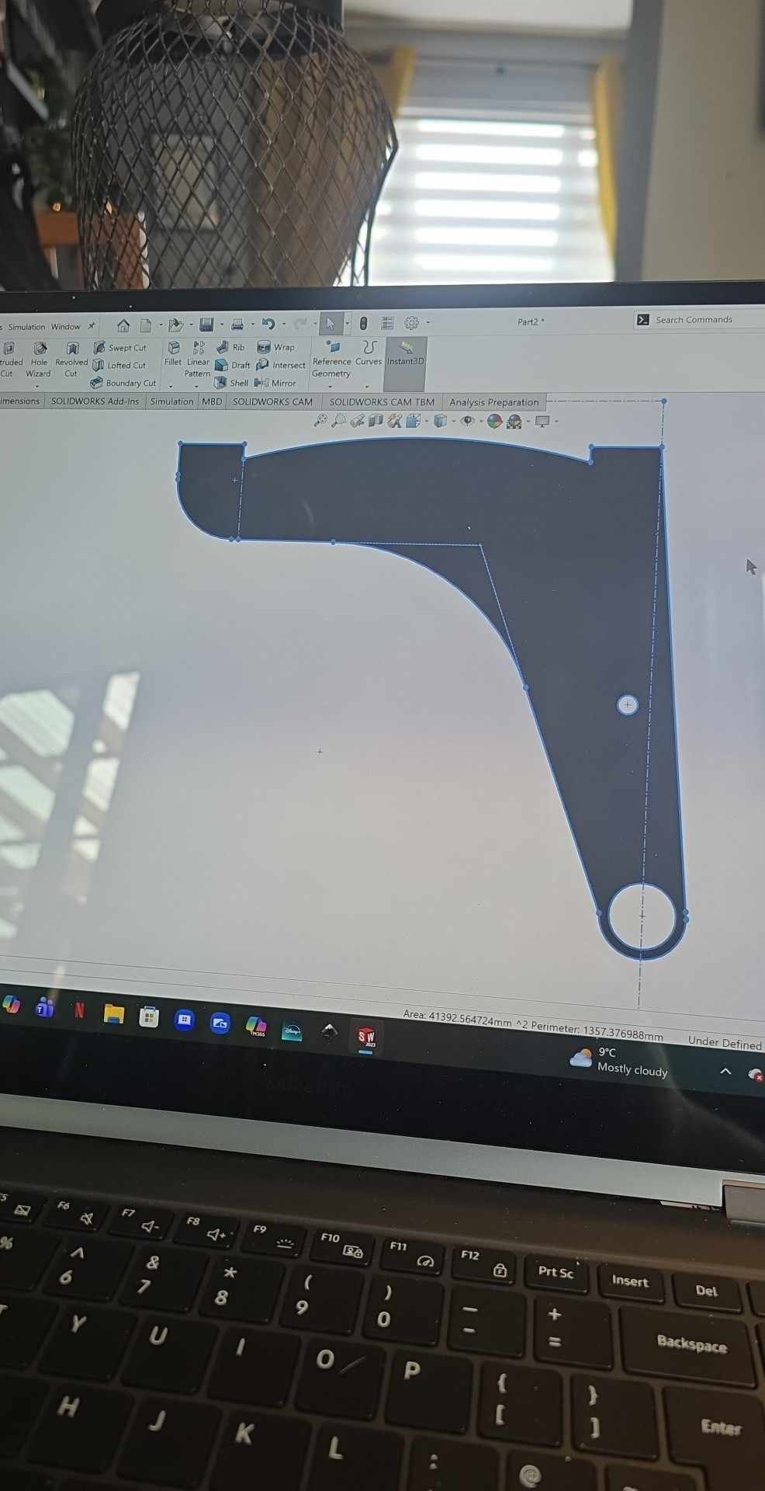Open Microsoft Teams from taskbar

(x=45, y=1007)
